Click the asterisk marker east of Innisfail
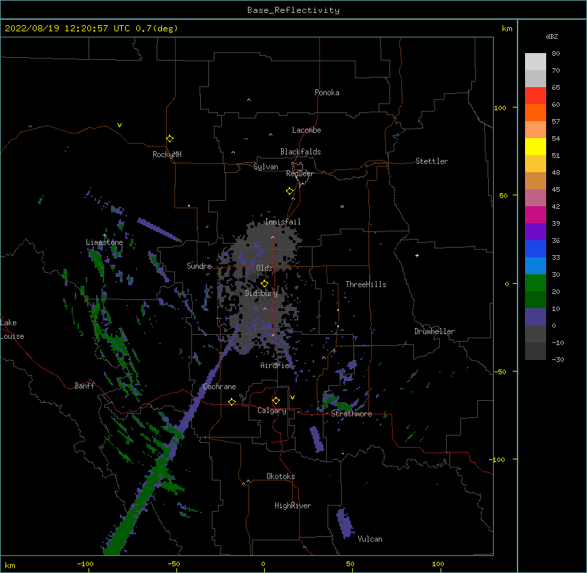Viewport: 587px width, 573px height. pos(342,207)
